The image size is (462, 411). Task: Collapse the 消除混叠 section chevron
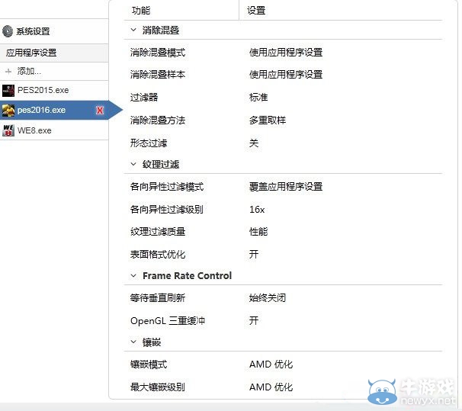pos(133,30)
